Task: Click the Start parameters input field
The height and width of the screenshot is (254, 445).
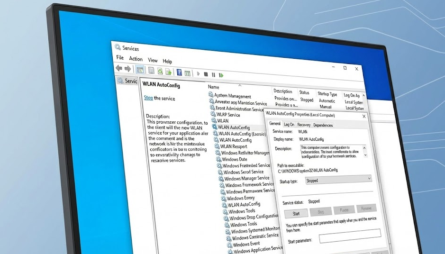Action: (x=350, y=236)
